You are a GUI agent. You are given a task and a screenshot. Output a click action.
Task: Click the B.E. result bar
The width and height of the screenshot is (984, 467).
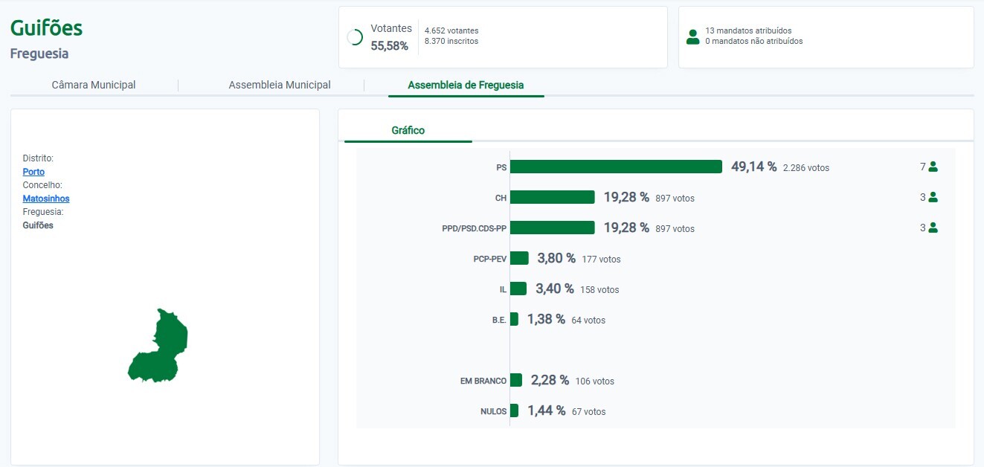514,319
